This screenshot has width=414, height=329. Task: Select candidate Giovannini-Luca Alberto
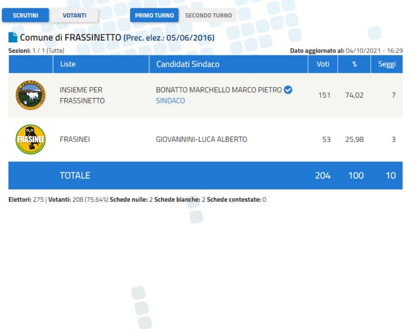click(x=201, y=139)
